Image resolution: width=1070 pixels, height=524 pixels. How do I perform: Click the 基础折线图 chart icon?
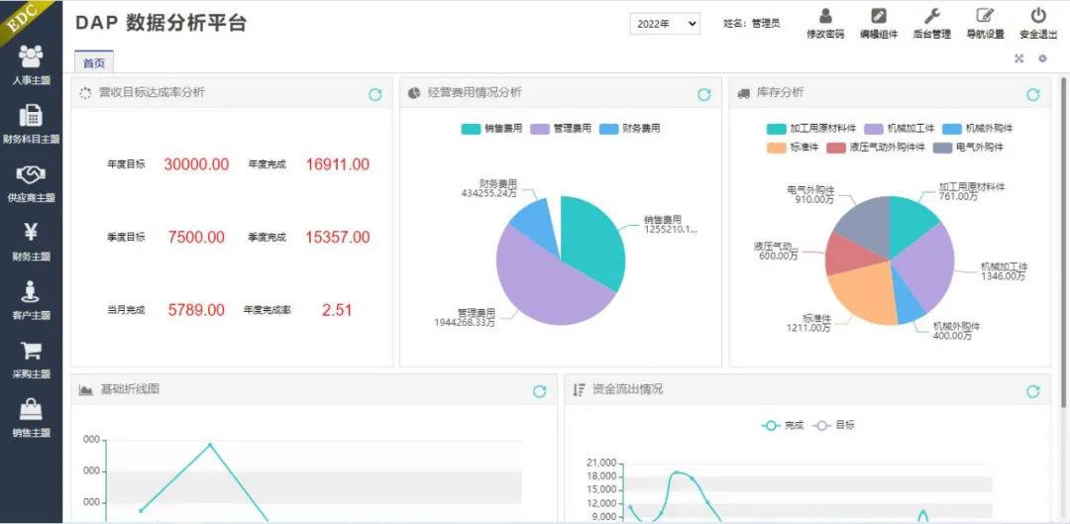(85, 389)
